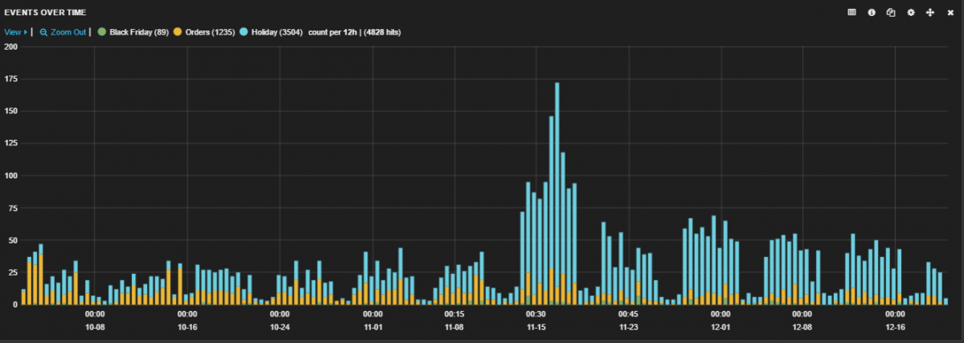
Task: Remove the panel with the X icon
Action: pyautogui.click(x=950, y=13)
